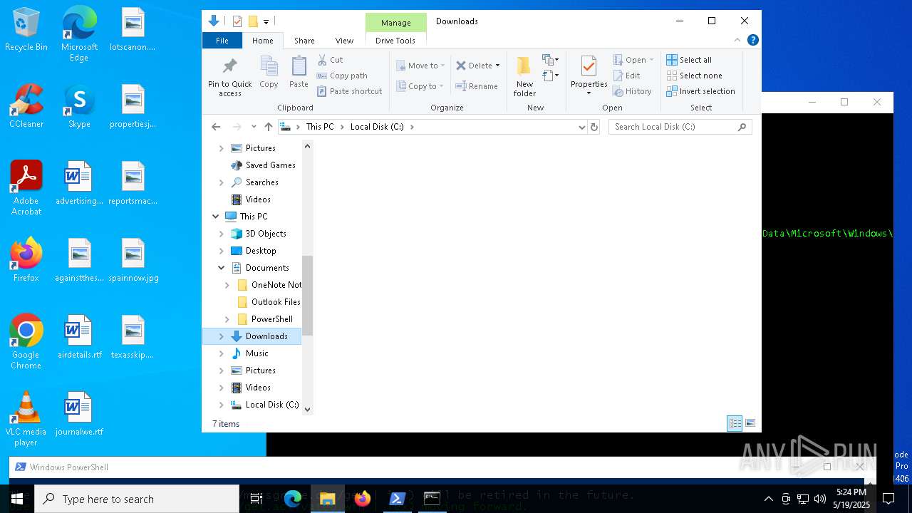Viewport: 912px width, 513px height.
Task: Open the Windows Start menu
Action: point(17,499)
